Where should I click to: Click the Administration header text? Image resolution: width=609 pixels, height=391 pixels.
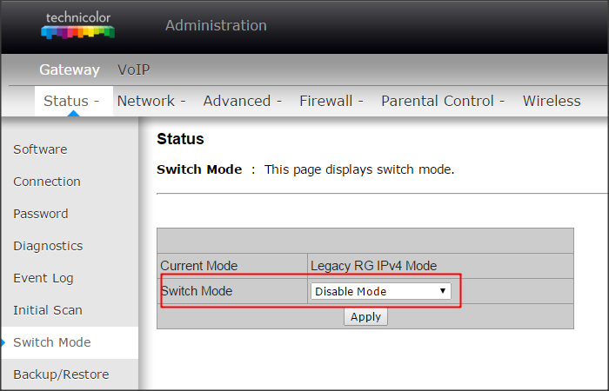[x=216, y=25]
